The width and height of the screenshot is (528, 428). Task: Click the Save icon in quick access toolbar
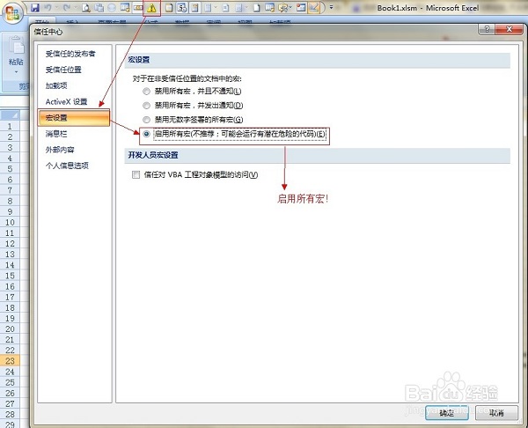pos(35,7)
